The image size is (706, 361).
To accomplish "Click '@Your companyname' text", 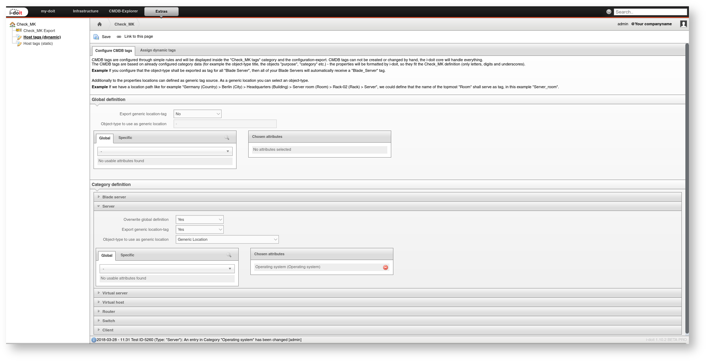I will 652,24.
